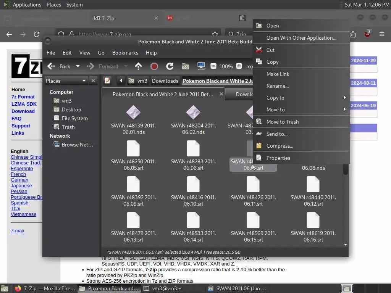Viewport: 391px width, 293px height.
Task: Select SWAN r48416 2011.06.10.srl file
Action: (193, 192)
